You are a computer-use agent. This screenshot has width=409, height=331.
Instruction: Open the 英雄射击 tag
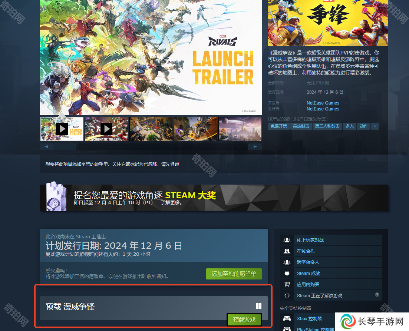point(301,126)
